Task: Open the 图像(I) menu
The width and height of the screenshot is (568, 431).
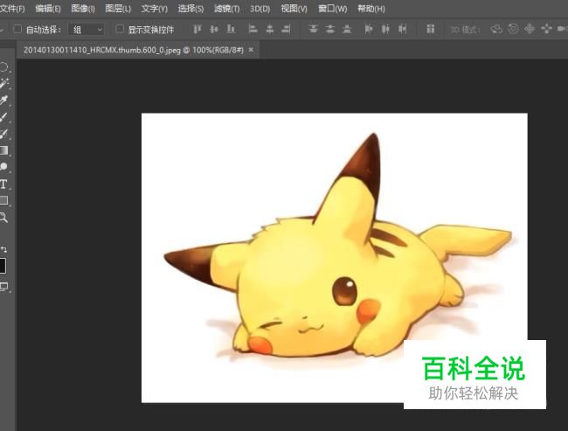Action: [x=83, y=9]
